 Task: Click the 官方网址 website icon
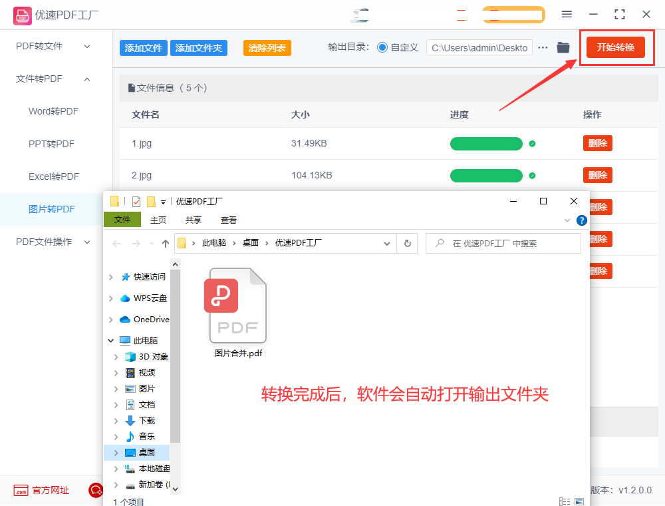click(21, 490)
